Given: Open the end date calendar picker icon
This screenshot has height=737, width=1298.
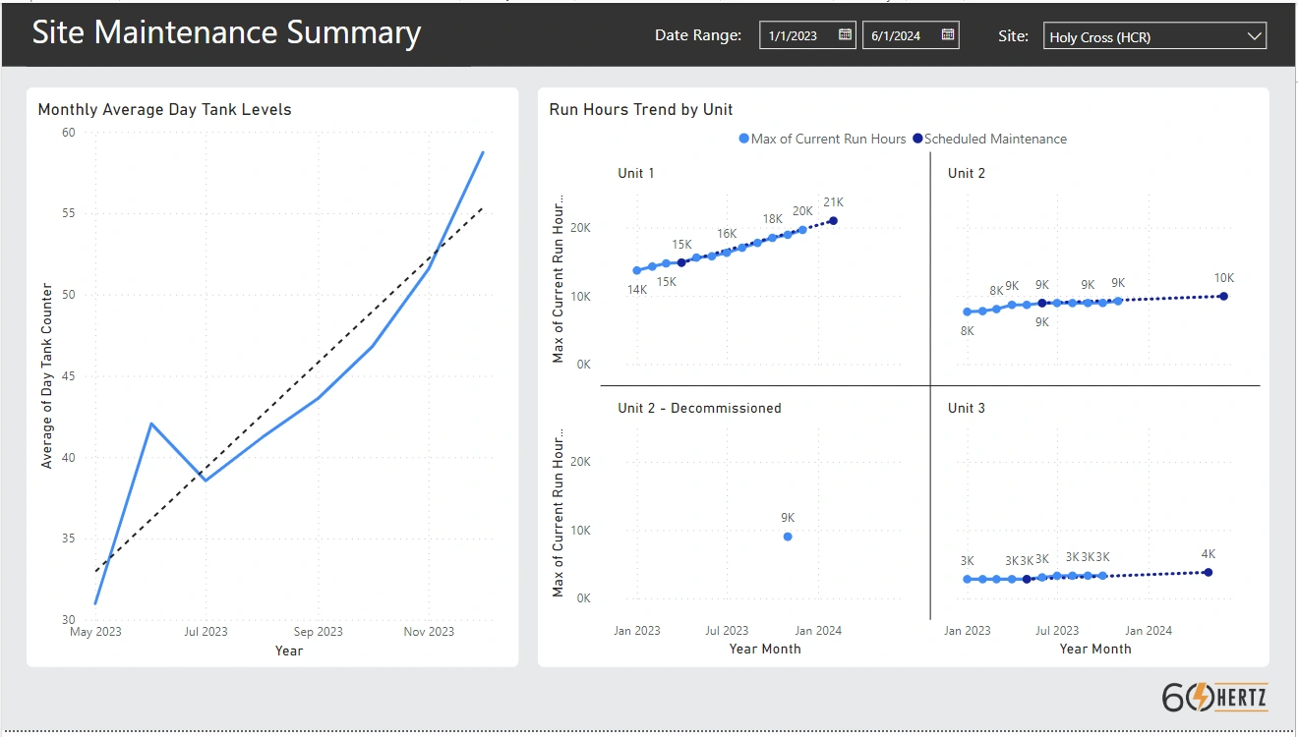Looking at the screenshot, I should tap(948, 35).
